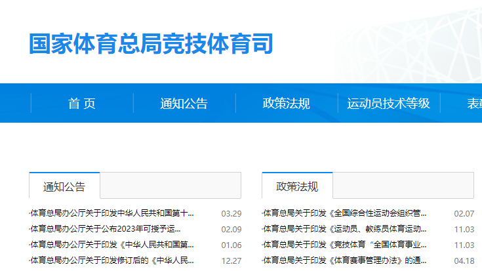Open 政策法规 in the blue navigation bar
Screen dimensions: 482x271
pyautogui.click(x=286, y=103)
